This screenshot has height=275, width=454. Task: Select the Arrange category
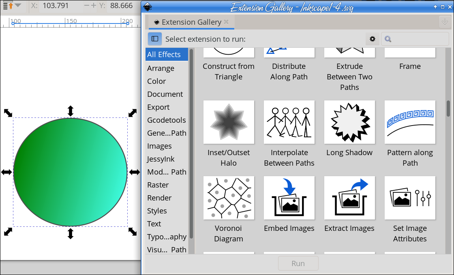tap(167, 68)
